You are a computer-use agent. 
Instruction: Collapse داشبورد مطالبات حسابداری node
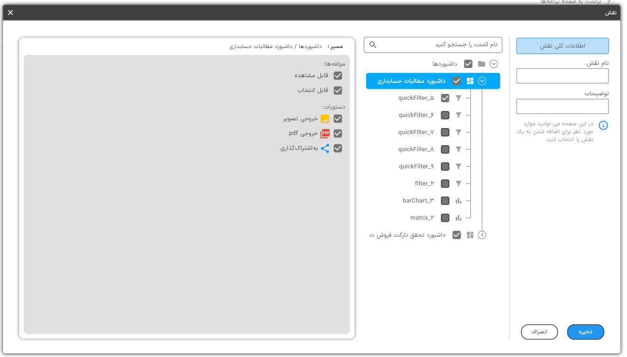pos(482,81)
